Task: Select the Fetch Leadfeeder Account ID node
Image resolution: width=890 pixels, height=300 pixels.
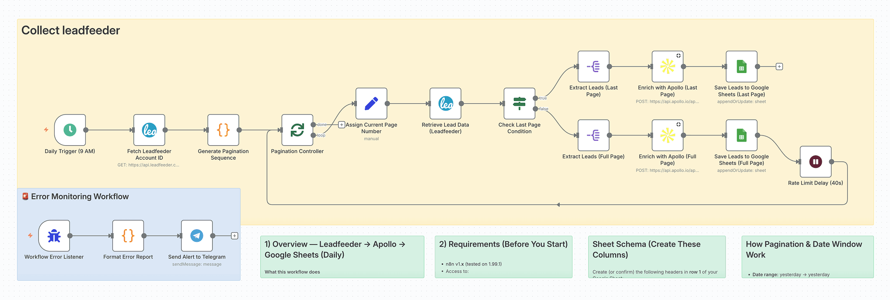Action: point(149,130)
